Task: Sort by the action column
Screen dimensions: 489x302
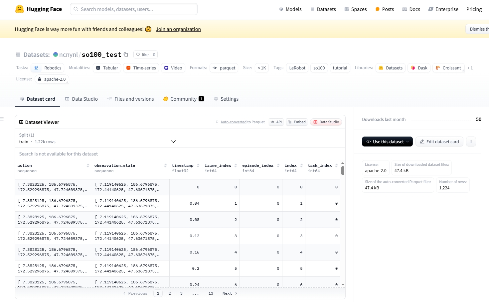Action: pos(88,165)
